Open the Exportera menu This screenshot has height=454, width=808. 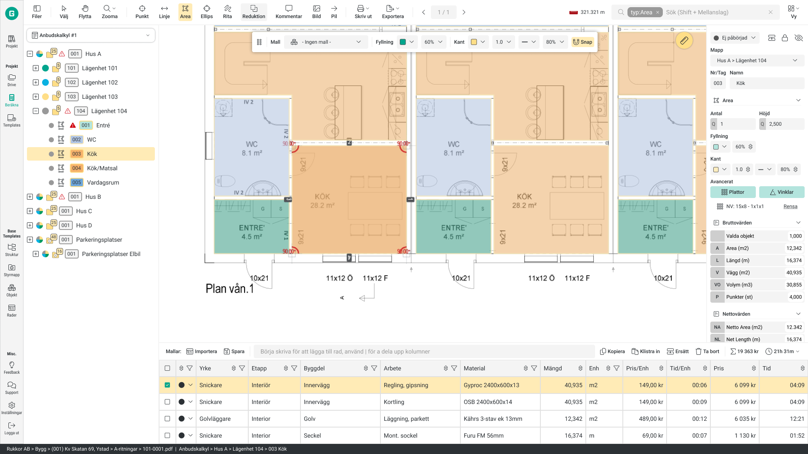click(x=392, y=12)
